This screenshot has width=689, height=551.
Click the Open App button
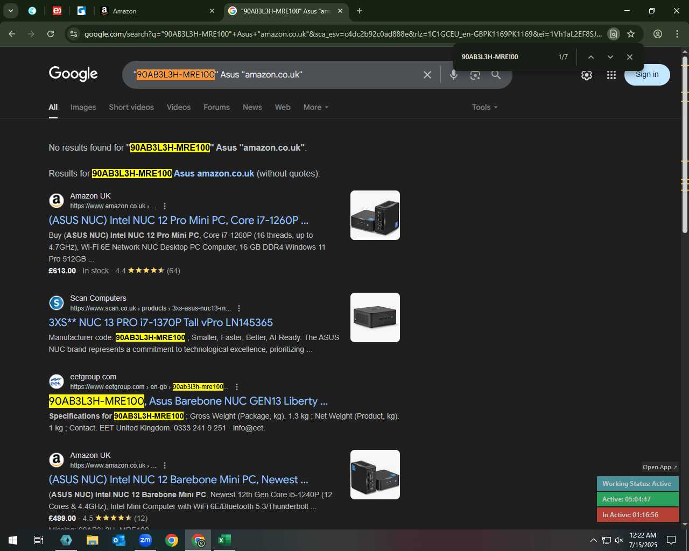[x=659, y=467]
